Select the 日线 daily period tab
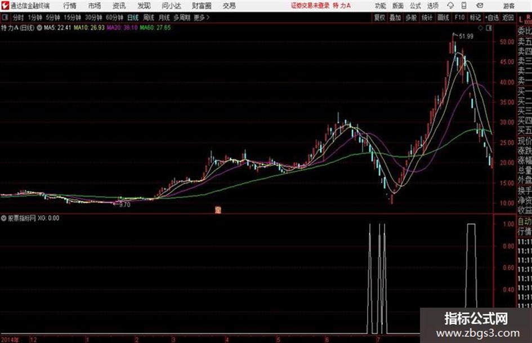Image resolution: width=532 pixels, height=343 pixels. pyautogui.click(x=133, y=17)
